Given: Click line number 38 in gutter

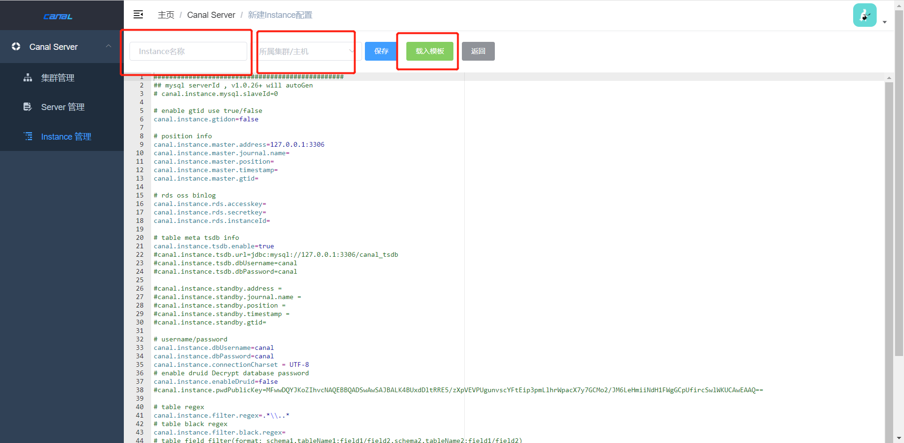Looking at the screenshot, I should [140, 390].
